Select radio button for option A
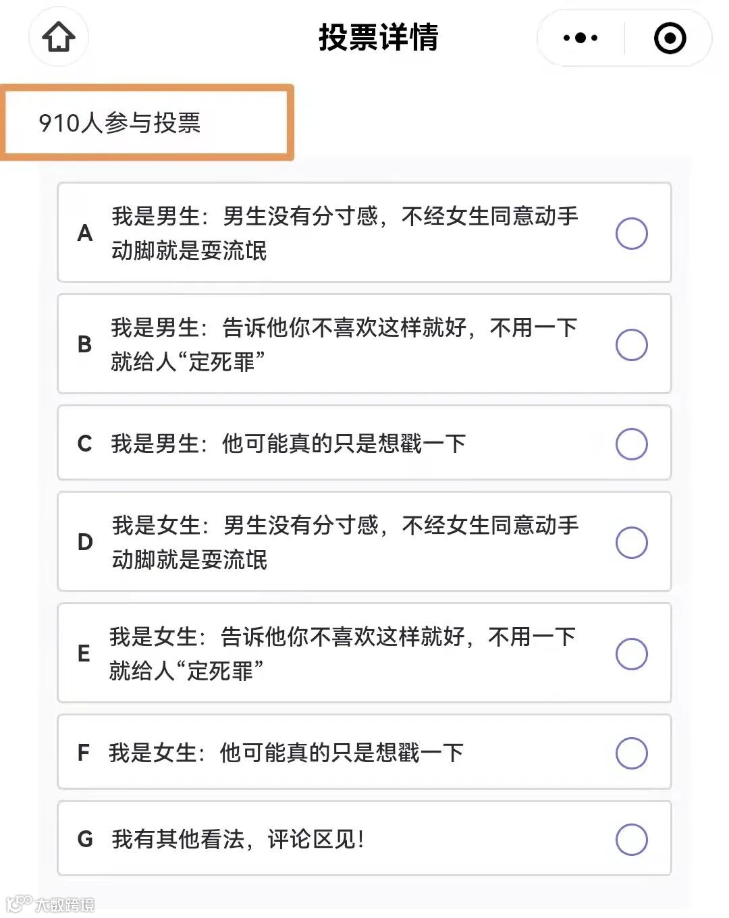Viewport: 729px width, 918px height. (x=632, y=234)
